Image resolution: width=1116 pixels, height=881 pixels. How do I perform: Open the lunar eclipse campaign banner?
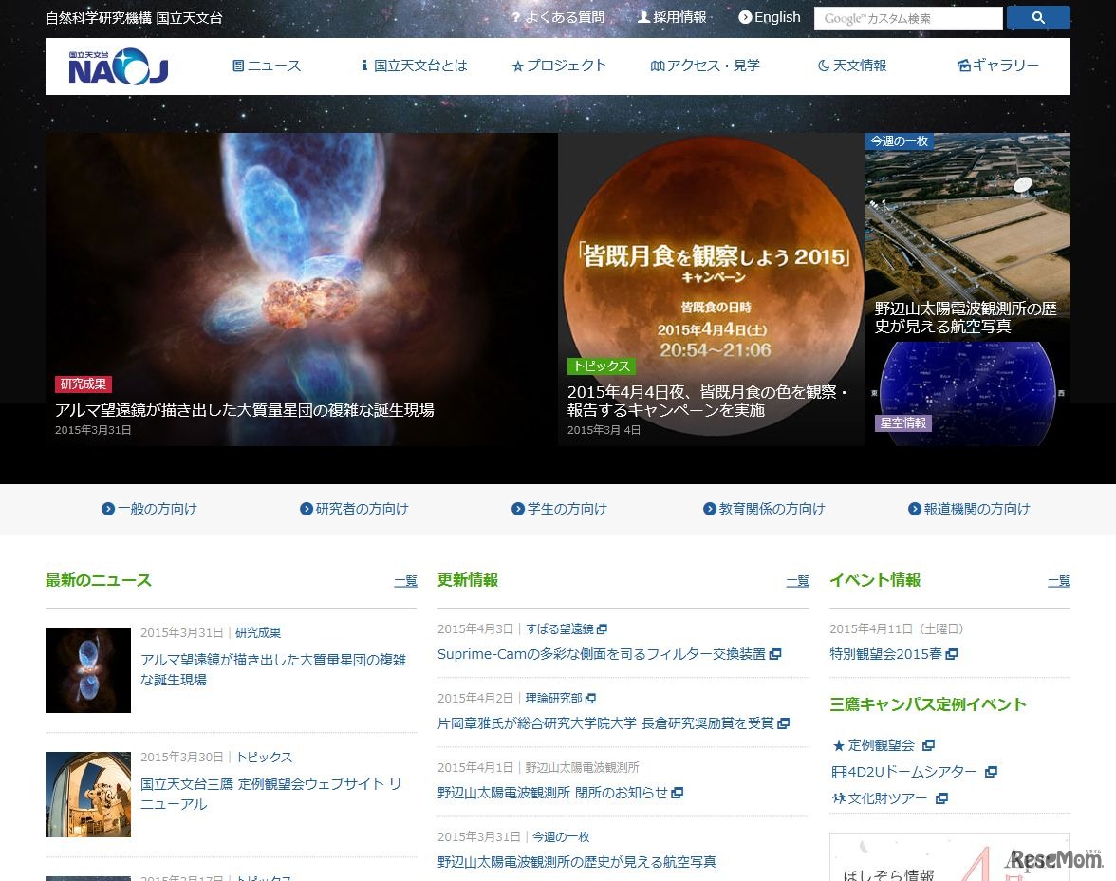711,285
